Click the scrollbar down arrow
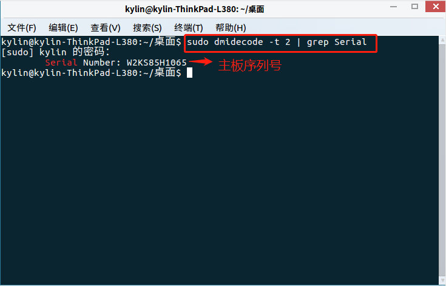Image resolution: width=446 pixels, height=286 pixels. pos(442,281)
